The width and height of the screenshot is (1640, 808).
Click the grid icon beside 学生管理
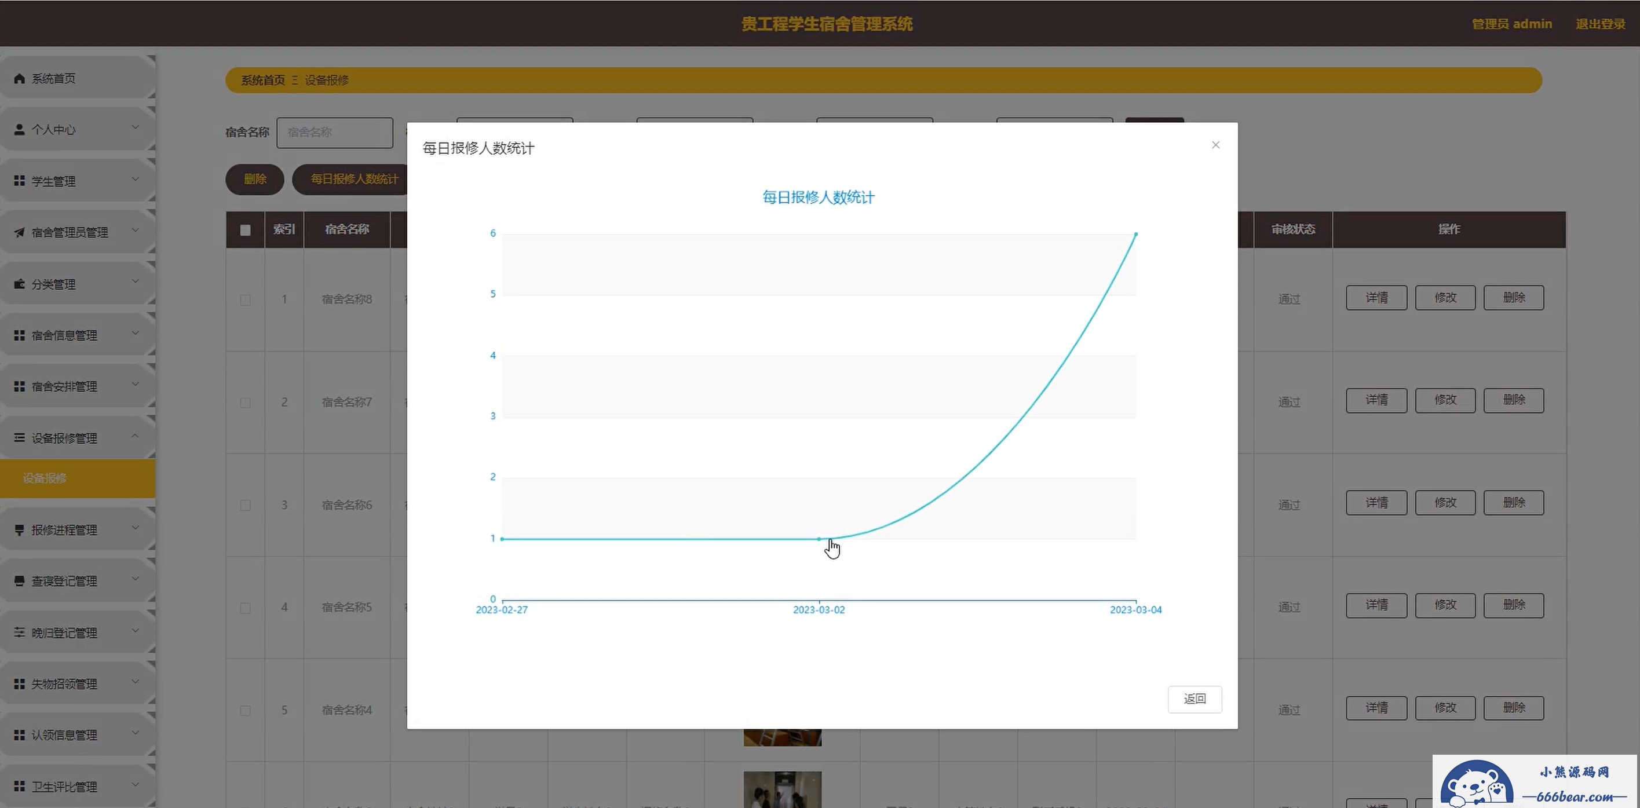(19, 181)
